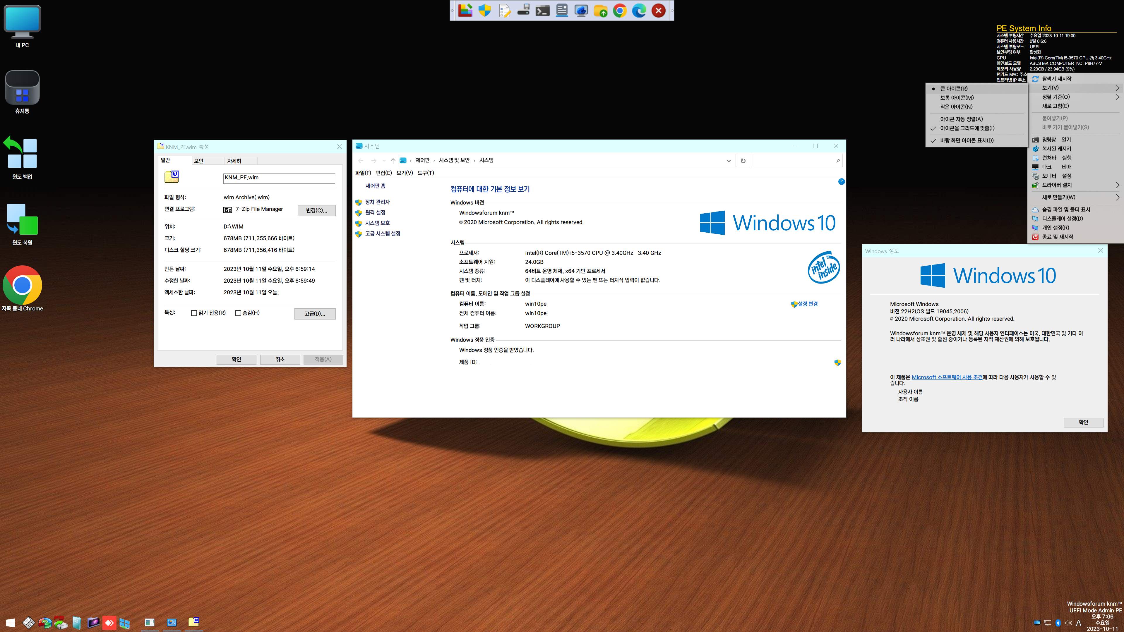Toggle the Hidden (숨김) checkbox

coord(238,313)
